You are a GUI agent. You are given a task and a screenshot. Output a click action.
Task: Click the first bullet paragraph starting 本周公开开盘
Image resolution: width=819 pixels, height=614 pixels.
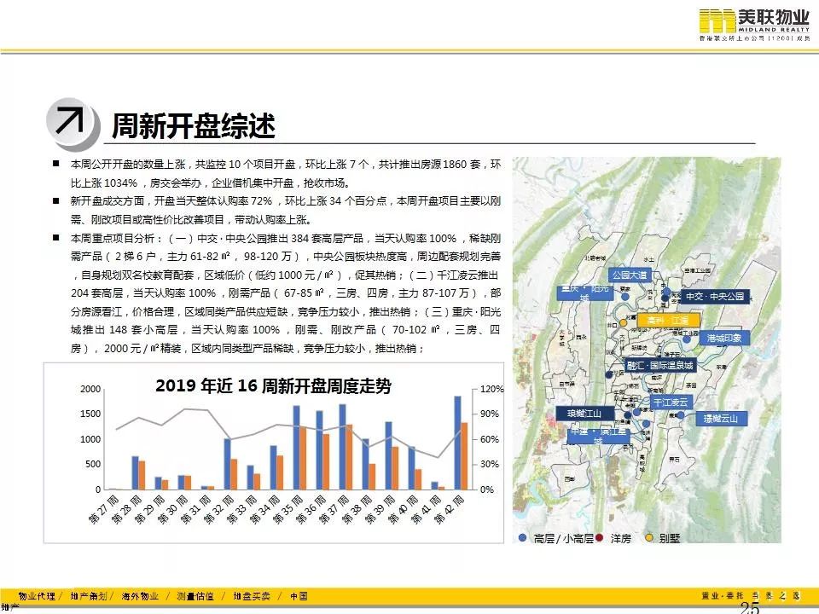(x=286, y=173)
